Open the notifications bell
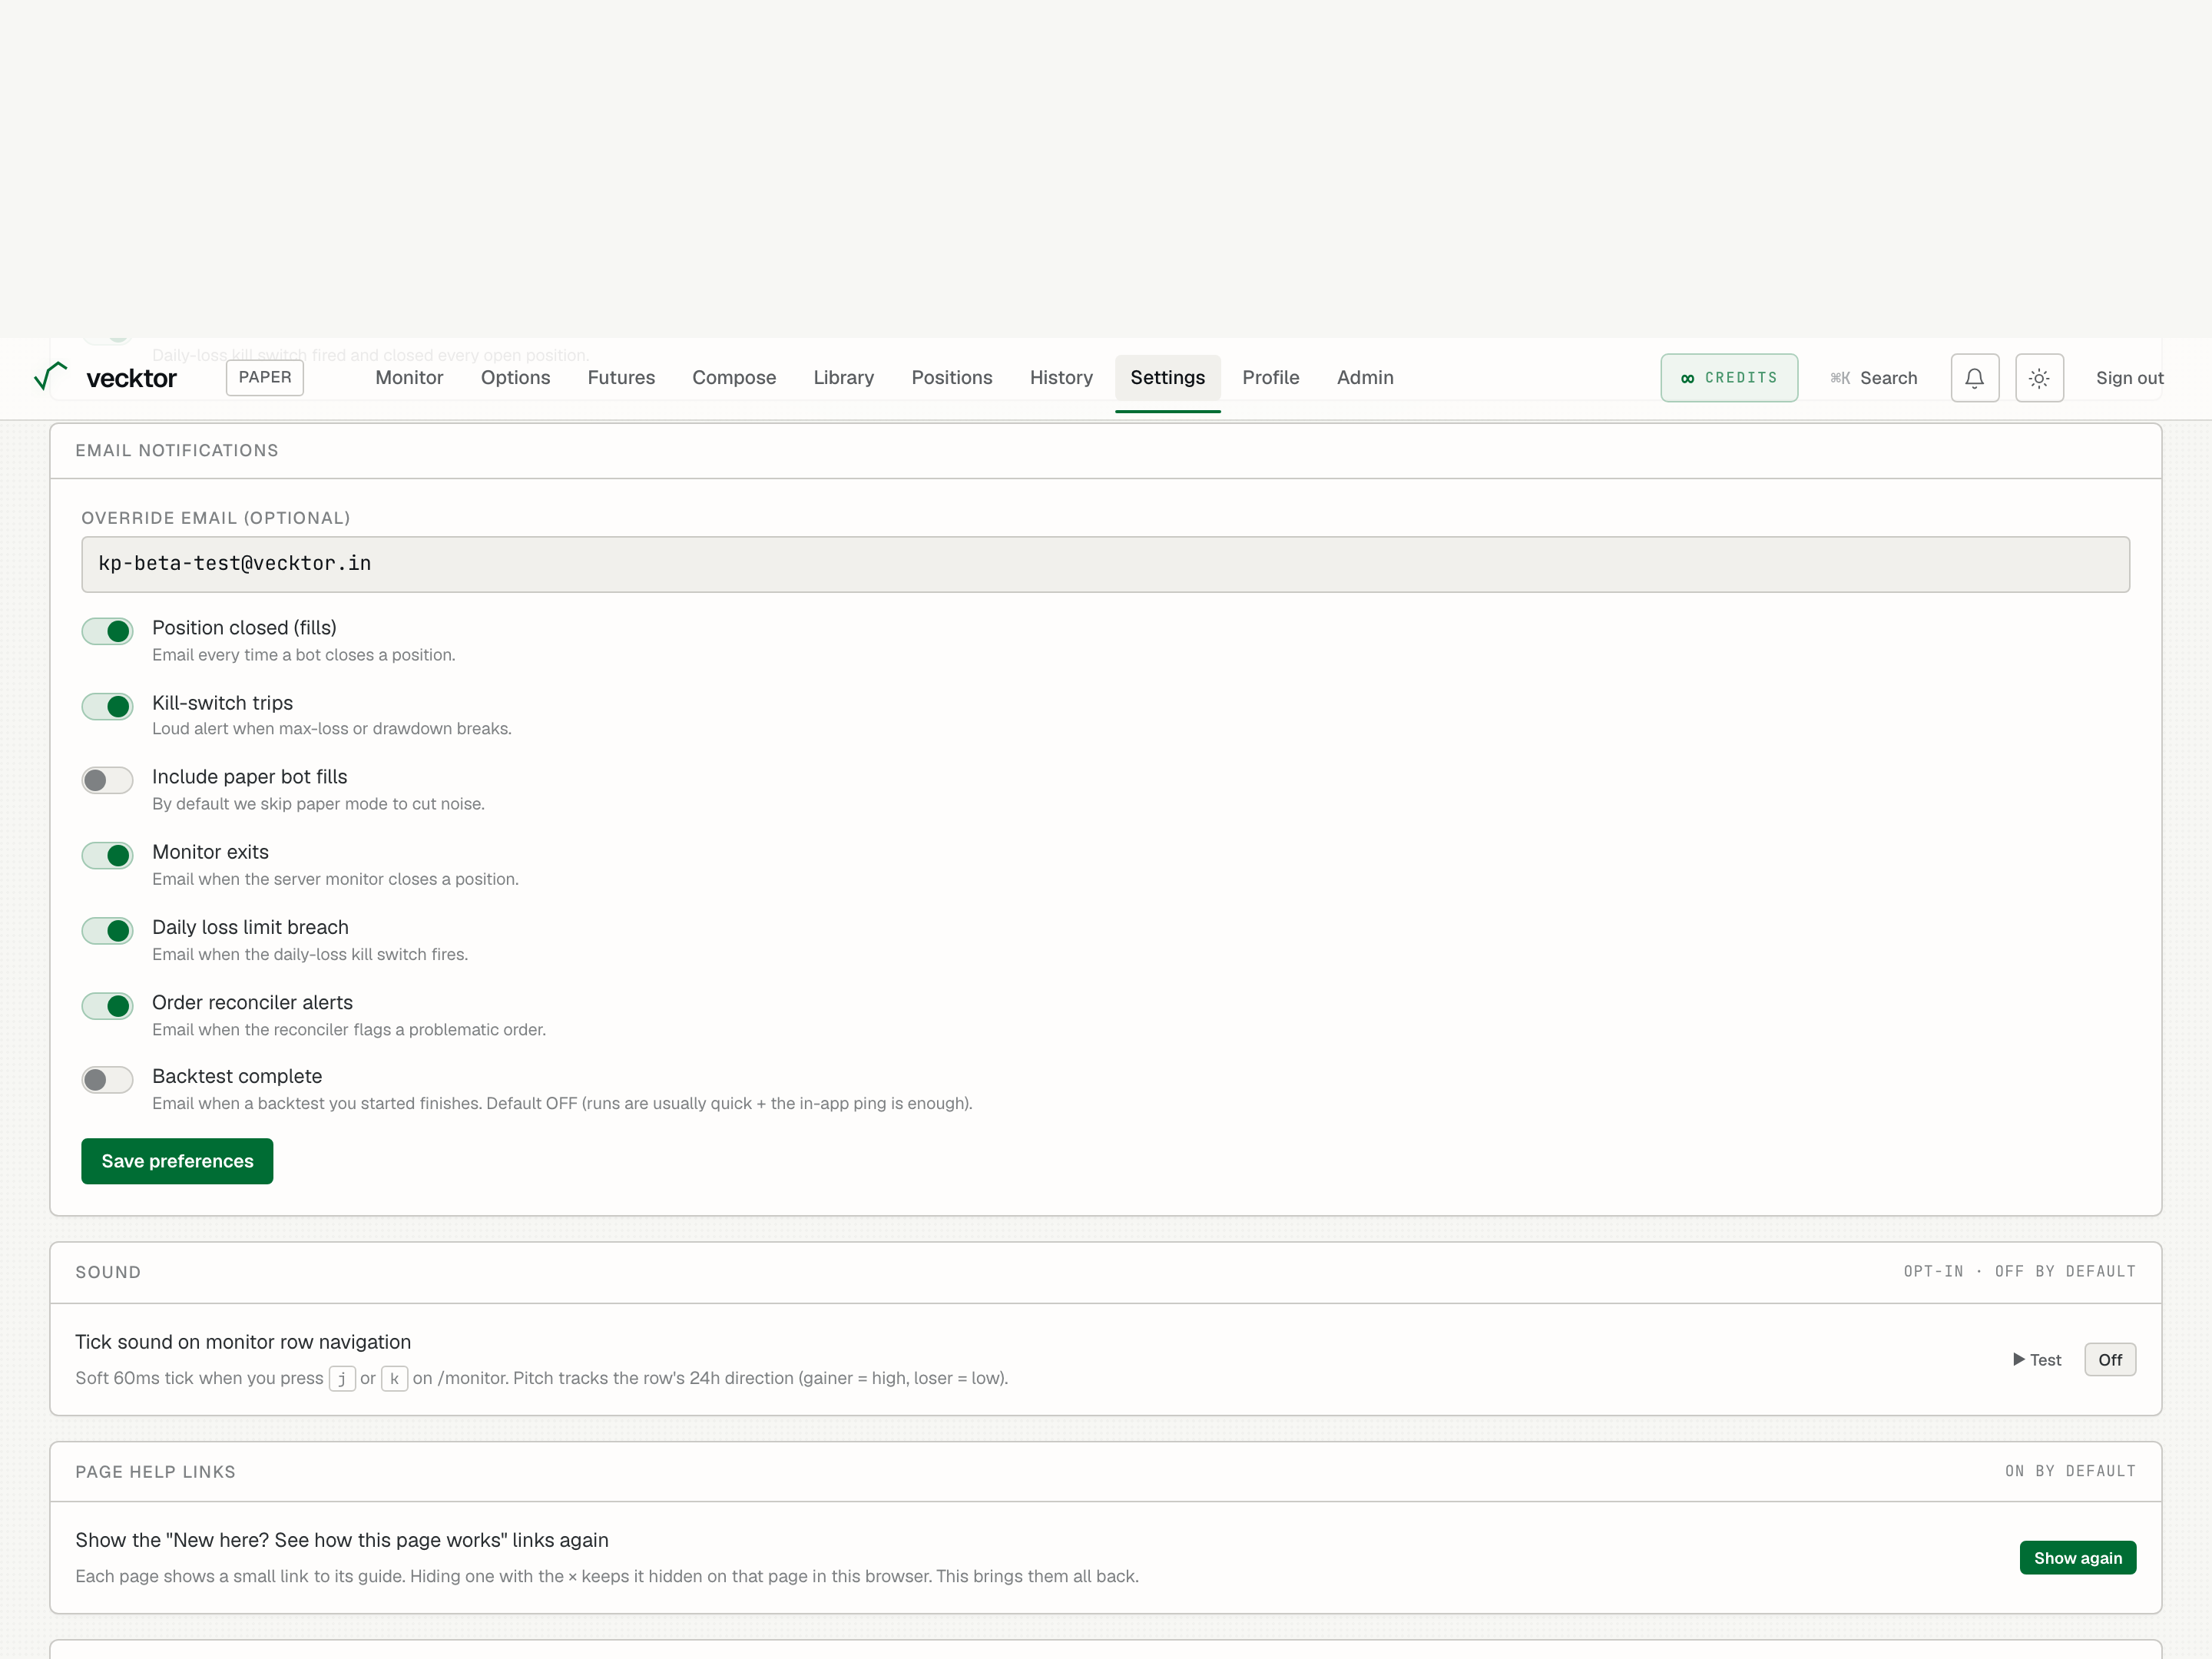This screenshot has width=2212, height=1659. [1974, 378]
